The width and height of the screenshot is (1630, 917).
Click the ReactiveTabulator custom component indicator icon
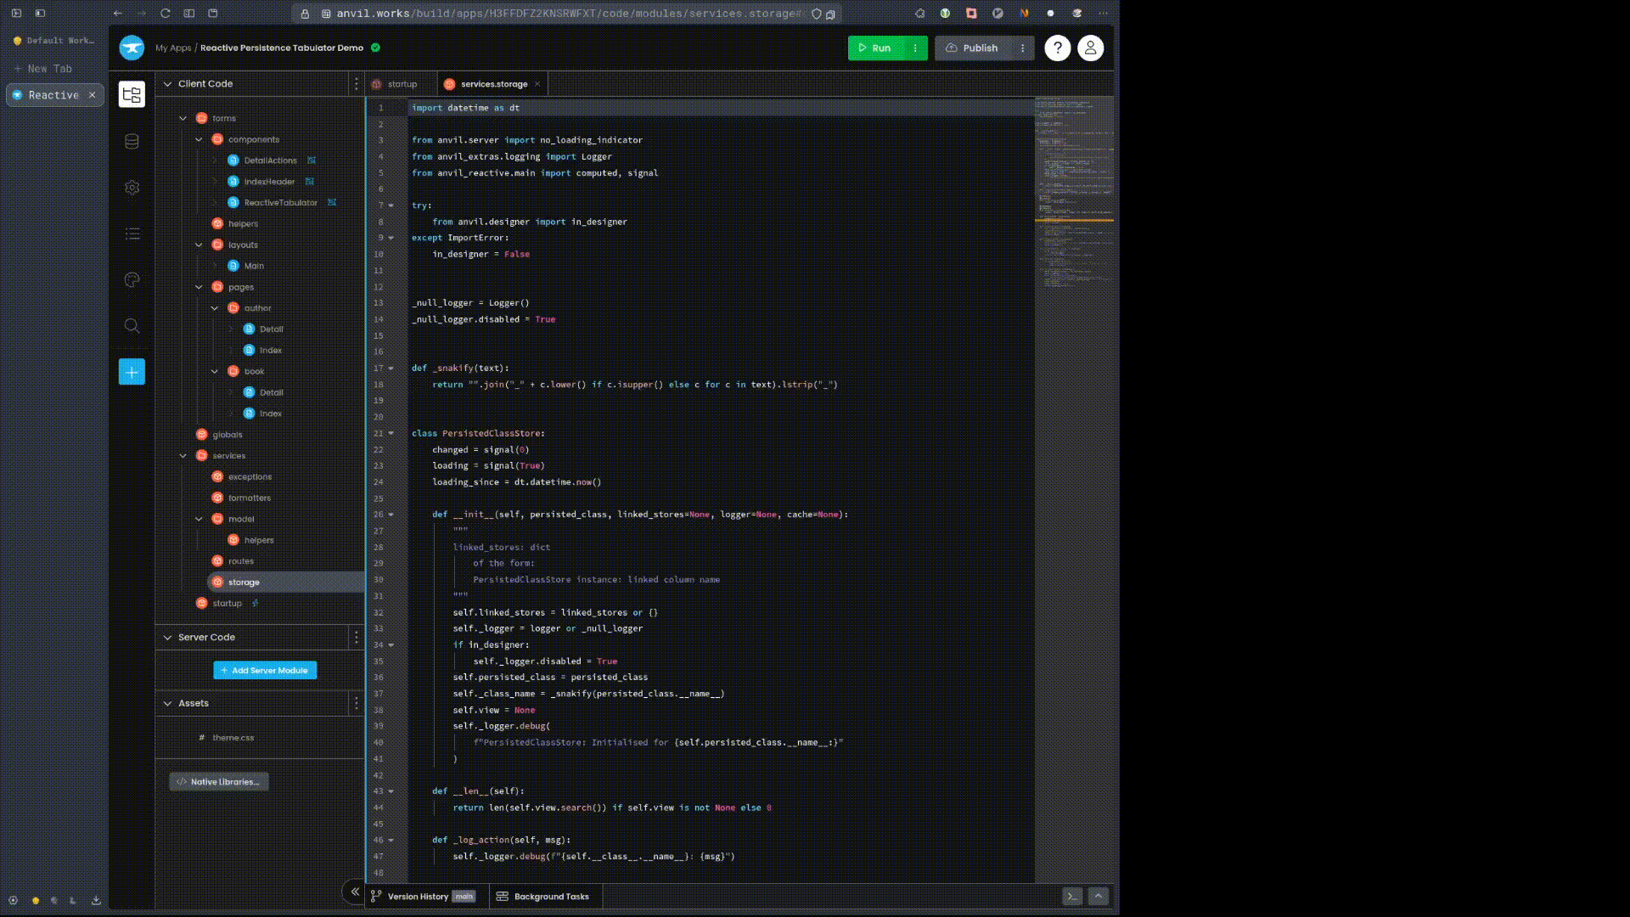point(332,203)
